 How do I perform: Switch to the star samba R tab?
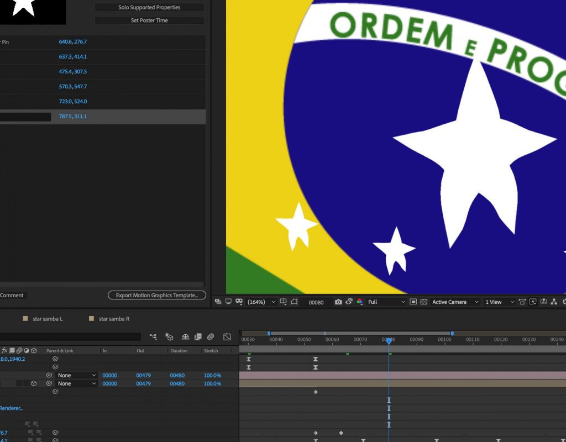[114, 319]
